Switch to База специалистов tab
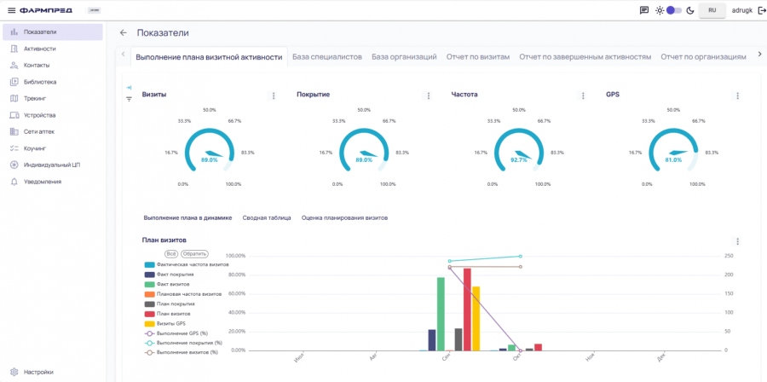The height and width of the screenshot is (382, 767). pyautogui.click(x=326, y=57)
